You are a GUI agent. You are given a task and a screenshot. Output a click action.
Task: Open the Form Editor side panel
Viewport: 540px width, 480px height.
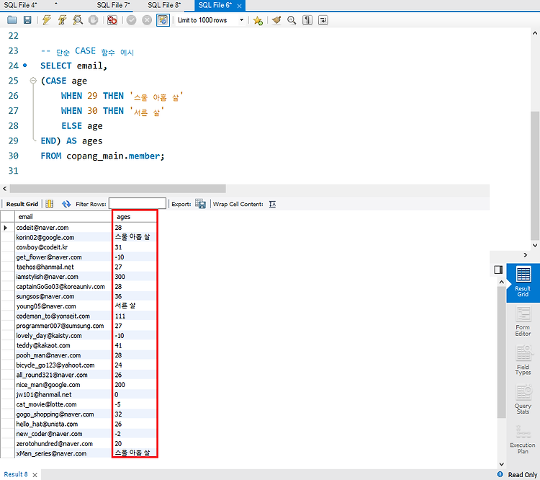(523, 321)
